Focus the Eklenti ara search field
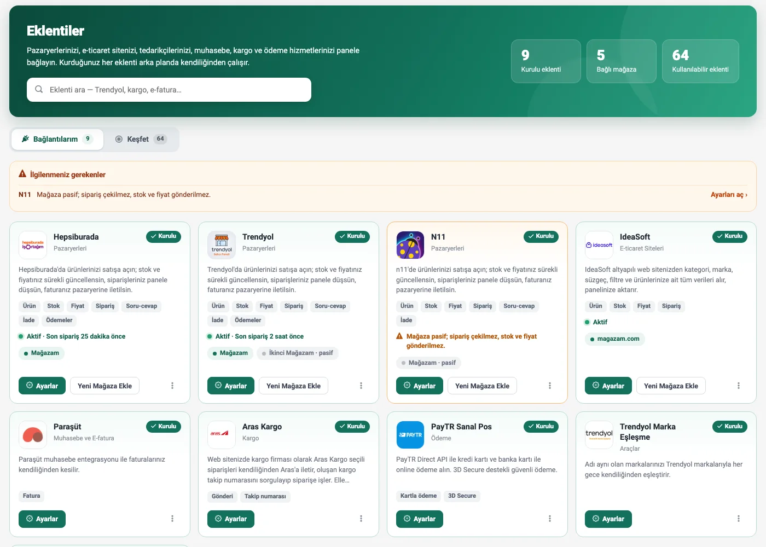Screen dimensions: 766x547 tap(169, 90)
